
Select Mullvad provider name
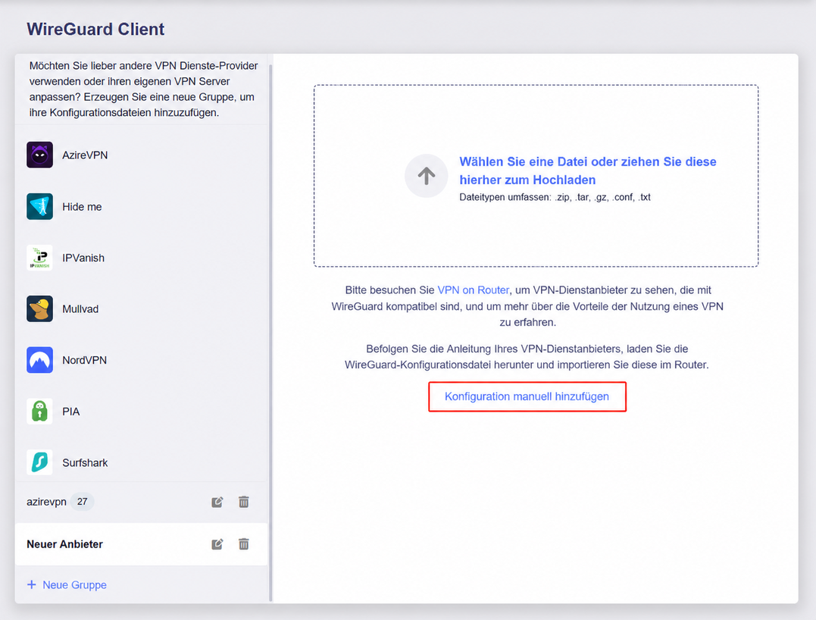click(80, 308)
